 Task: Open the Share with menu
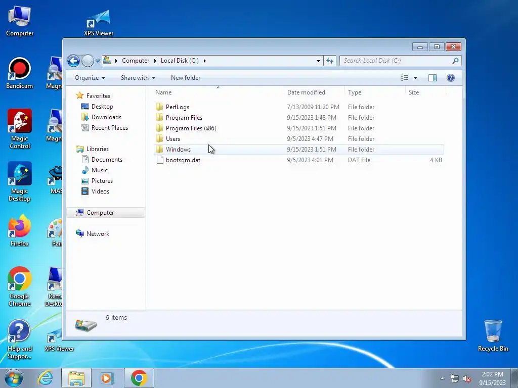[138, 78]
